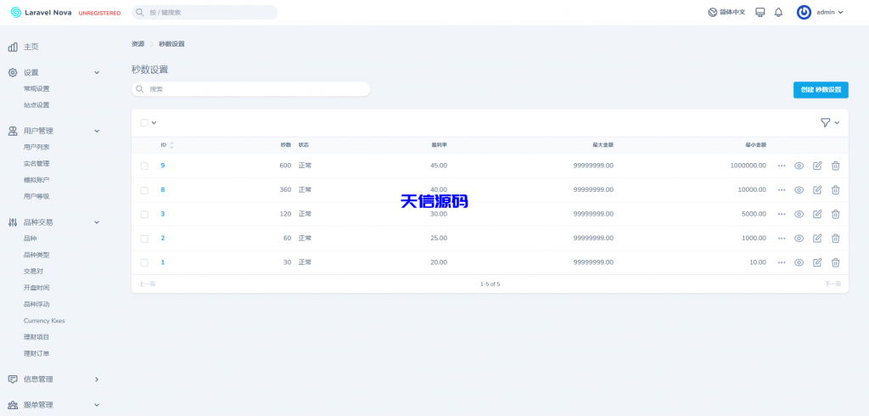Edit row ID 9 with pencil icon
This screenshot has height=416, width=869.
(x=817, y=166)
